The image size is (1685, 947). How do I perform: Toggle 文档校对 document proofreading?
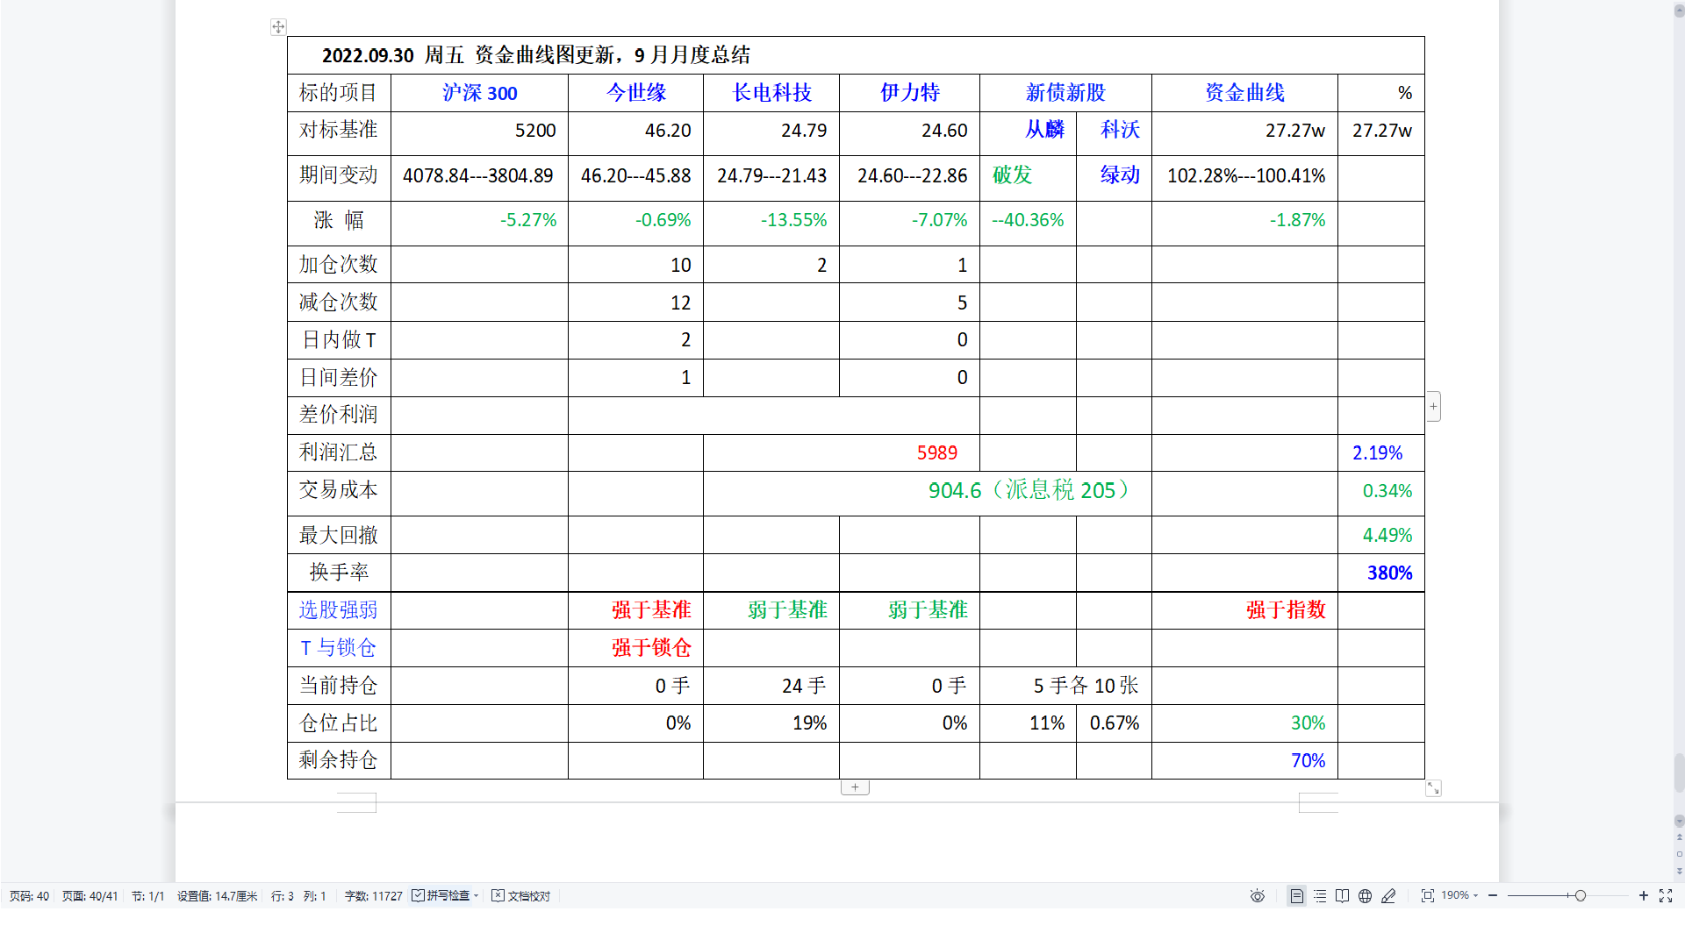pyautogui.click(x=521, y=896)
